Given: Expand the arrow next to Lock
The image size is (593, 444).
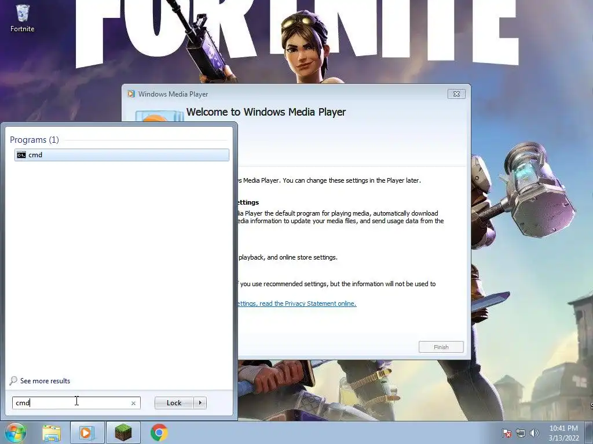Looking at the screenshot, I should tap(200, 403).
